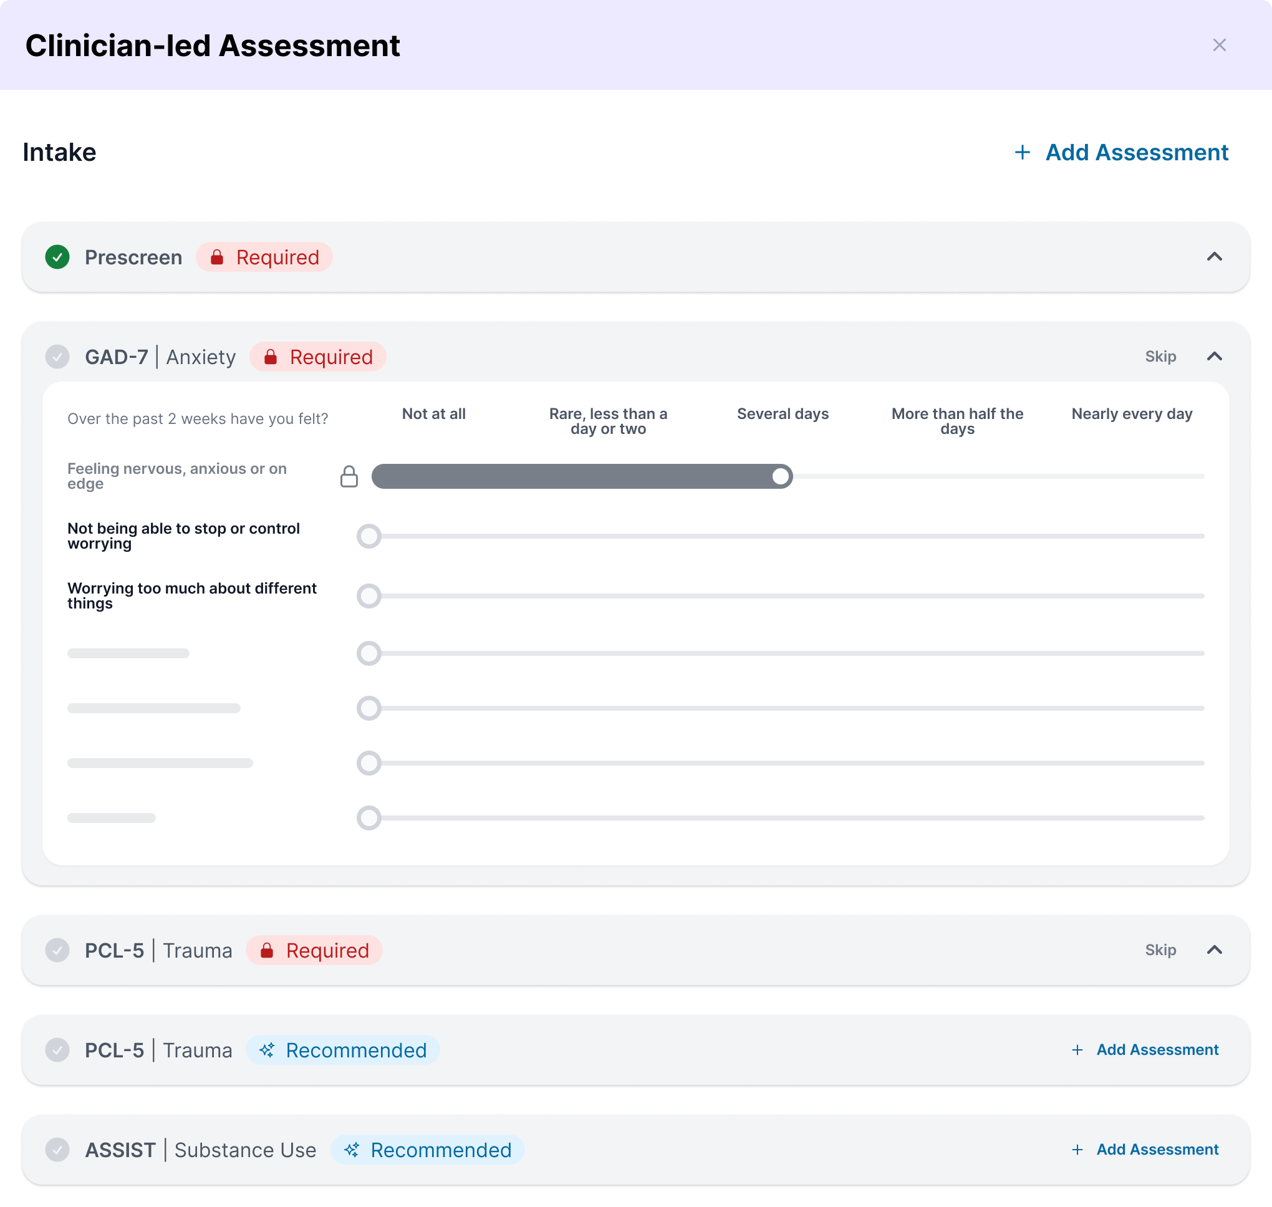Click sparkle icon in PCL-5 Recommended badge
This screenshot has height=1207, width=1272.
pyautogui.click(x=267, y=1050)
